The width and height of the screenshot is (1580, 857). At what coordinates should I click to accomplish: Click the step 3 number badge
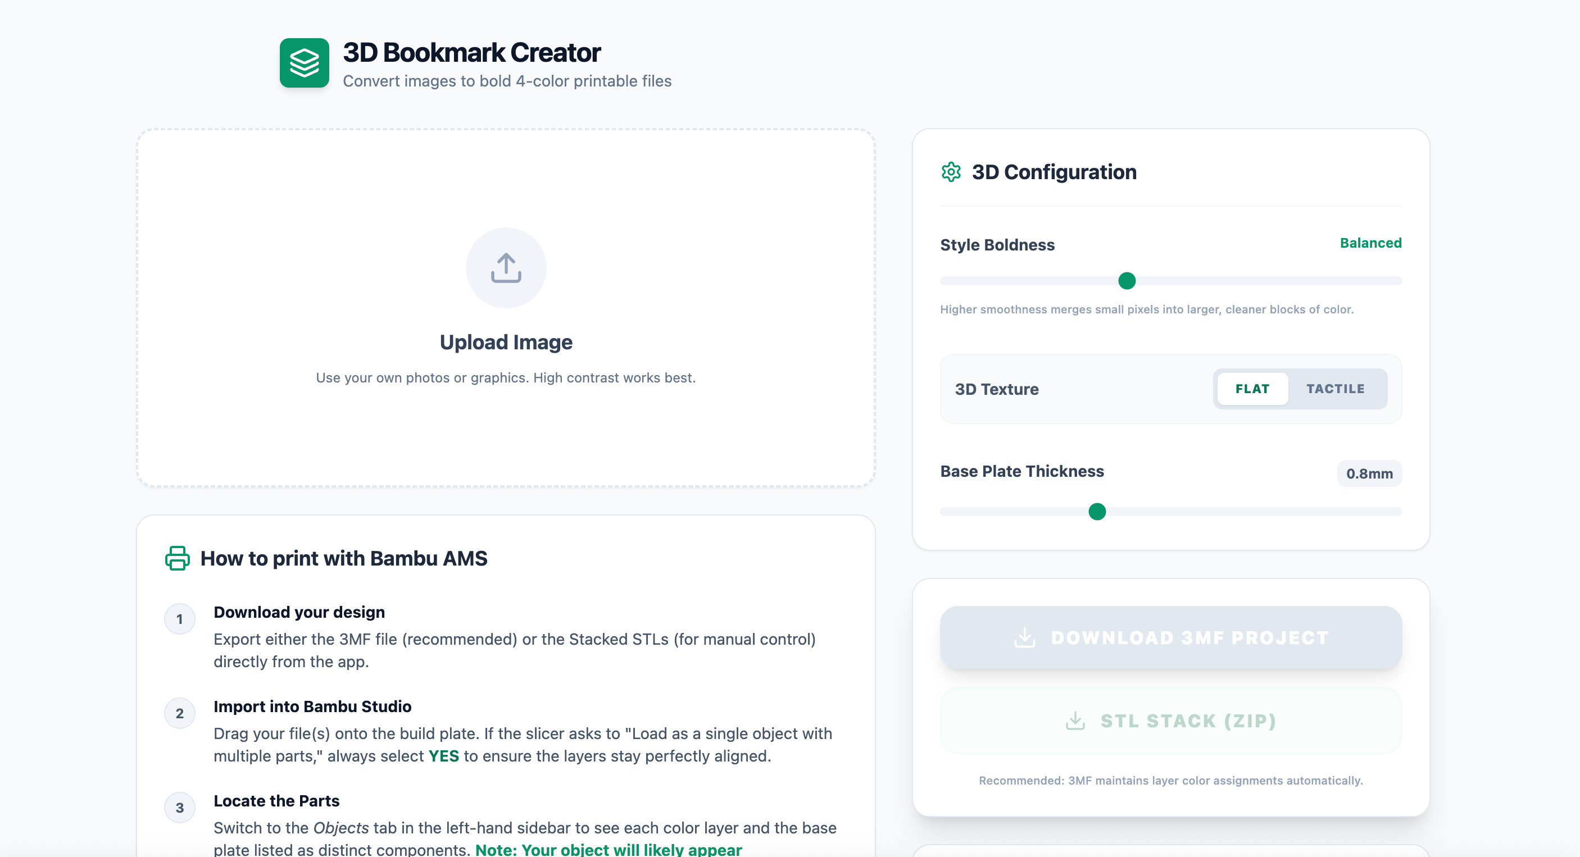pos(180,808)
